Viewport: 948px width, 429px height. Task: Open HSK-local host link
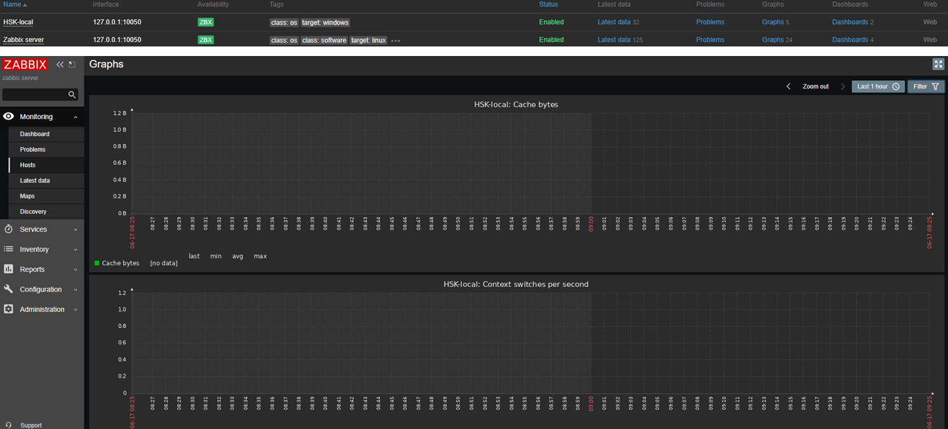click(18, 22)
